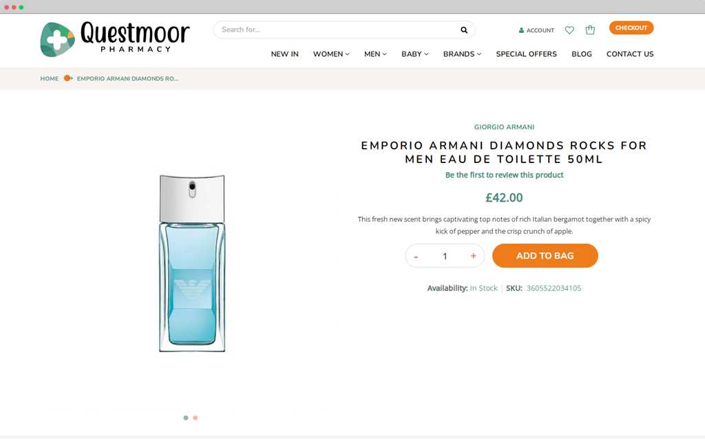Click the Account person icon
The height and width of the screenshot is (439, 705).
(x=521, y=30)
